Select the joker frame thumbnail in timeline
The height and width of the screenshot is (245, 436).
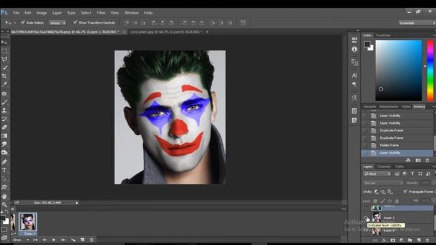27,222
